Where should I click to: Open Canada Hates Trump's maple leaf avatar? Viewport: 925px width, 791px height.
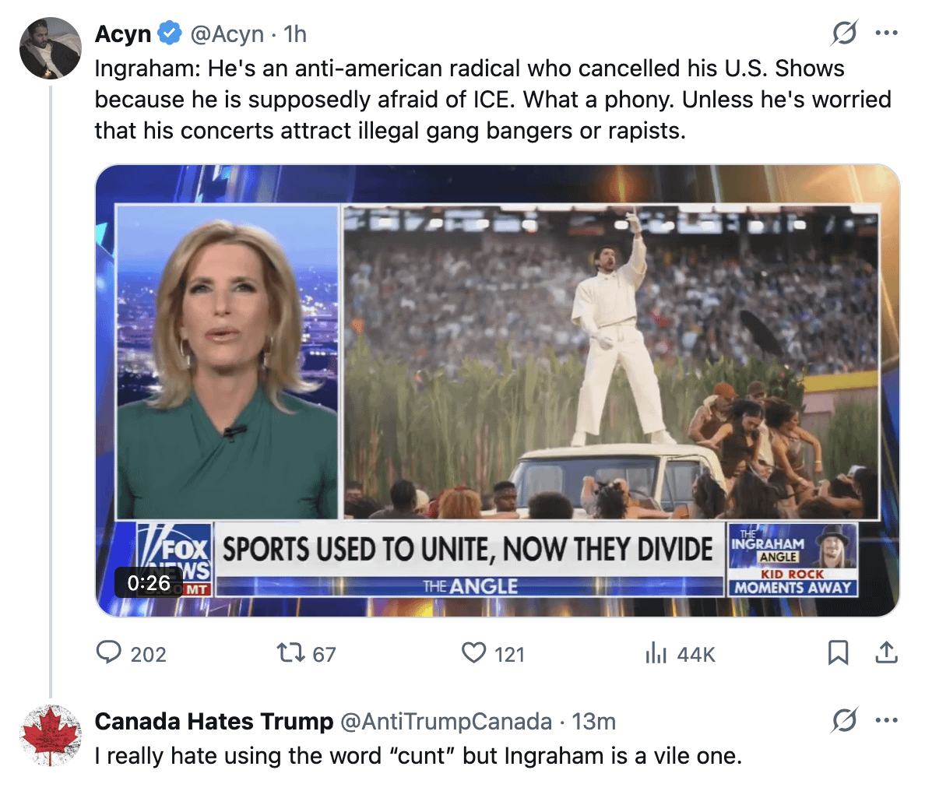click(x=50, y=736)
